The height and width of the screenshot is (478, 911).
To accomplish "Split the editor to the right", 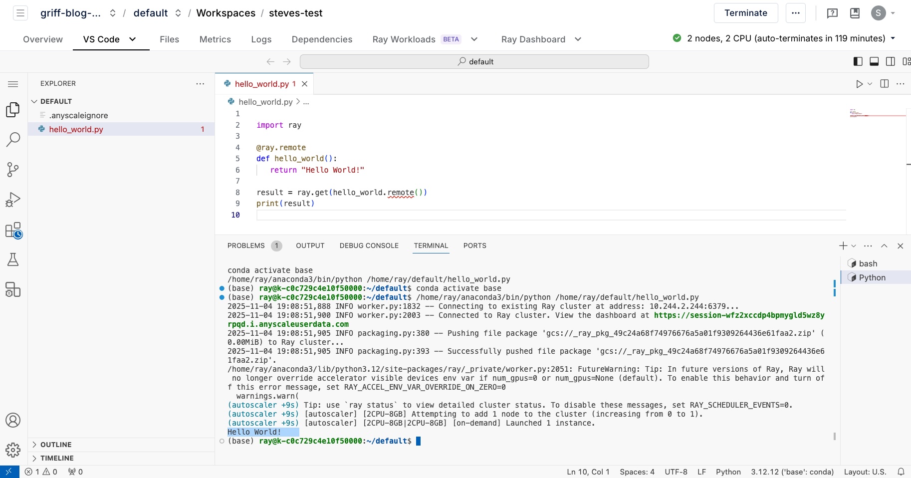I will tap(885, 84).
